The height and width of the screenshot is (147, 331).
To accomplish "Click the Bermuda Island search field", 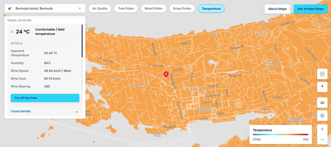I will point(45,9).
